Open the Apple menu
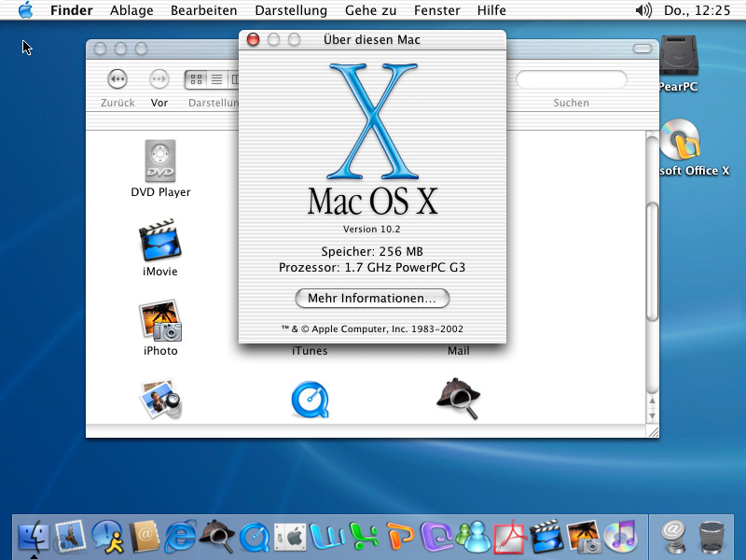 (x=26, y=10)
